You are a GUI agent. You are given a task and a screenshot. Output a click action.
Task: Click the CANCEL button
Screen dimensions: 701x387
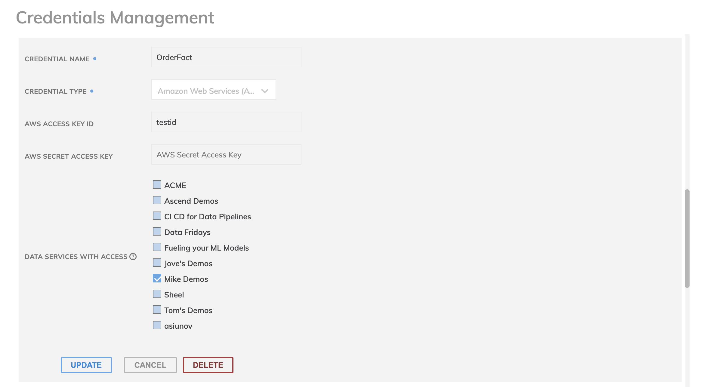(x=150, y=365)
